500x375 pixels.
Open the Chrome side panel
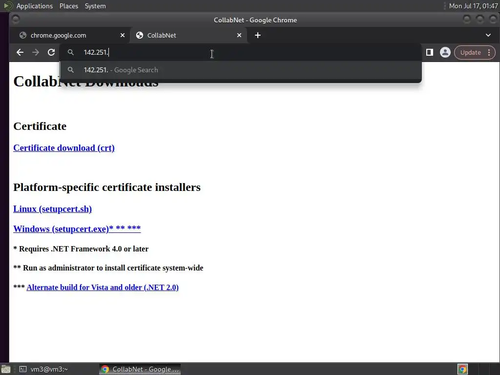click(430, 52)
